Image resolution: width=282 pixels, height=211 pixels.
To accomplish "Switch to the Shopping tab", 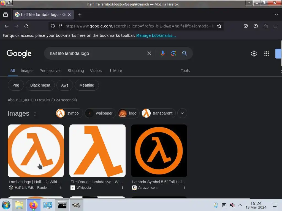I will pyautogui.click(x=76, y=71).
